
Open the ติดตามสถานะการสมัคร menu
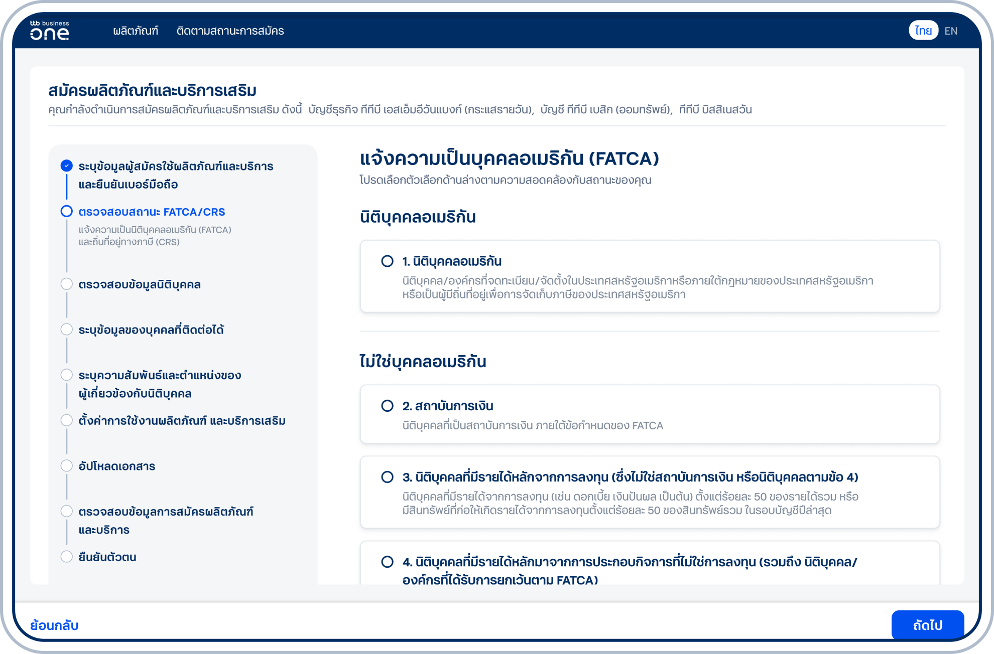pos(230,31)
